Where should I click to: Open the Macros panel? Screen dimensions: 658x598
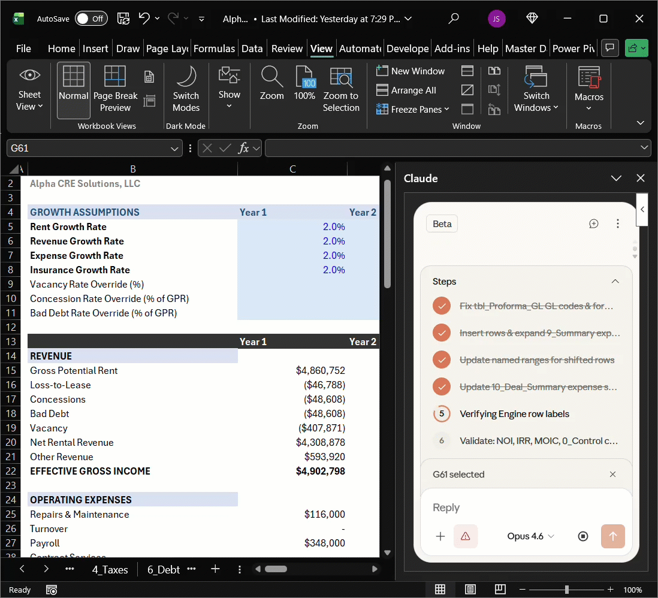tap(588, 89)
